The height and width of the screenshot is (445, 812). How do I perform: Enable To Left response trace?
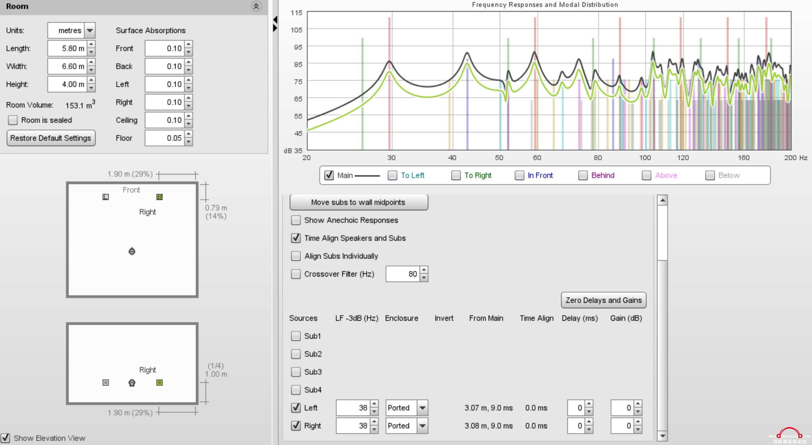point(392,175)
